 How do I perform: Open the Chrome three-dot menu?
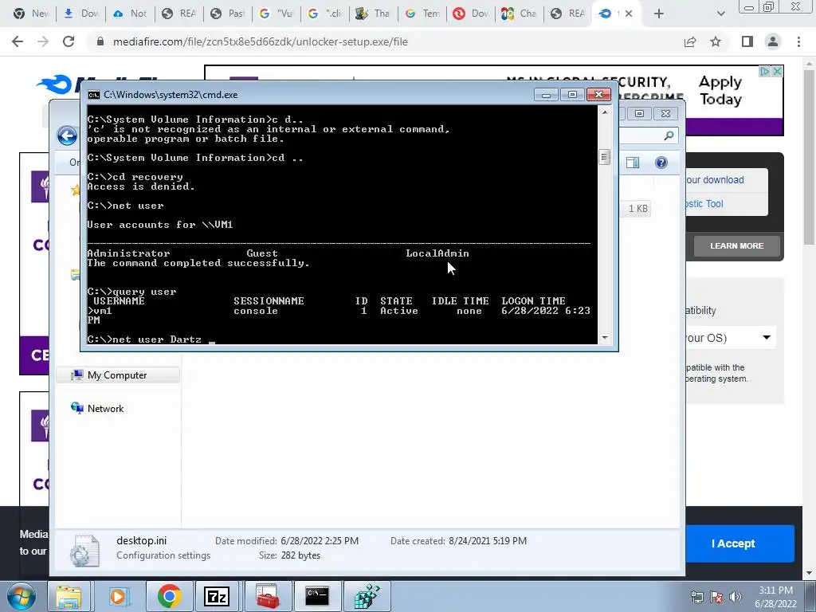point(798,41)
